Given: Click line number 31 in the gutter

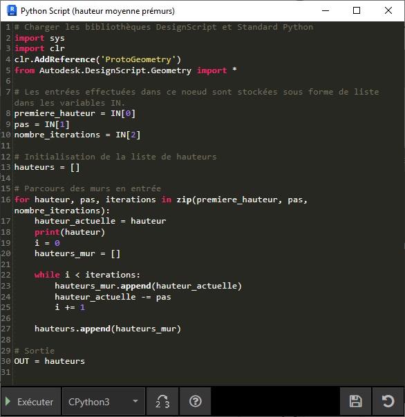Looking at the screenshot, I should pyautogui.click(x=6, y=372).
